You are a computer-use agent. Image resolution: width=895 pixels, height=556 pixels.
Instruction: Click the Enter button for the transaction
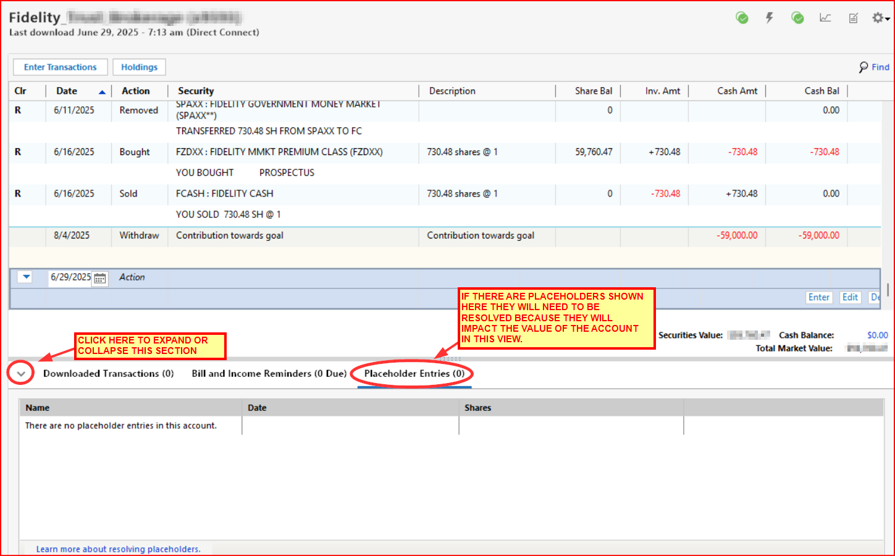tap(819, 298)
